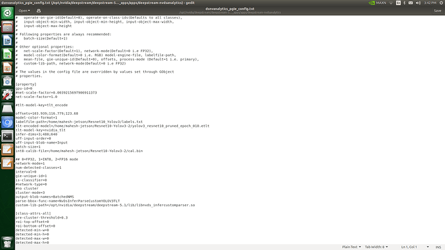Open the keyboard input source indicator
The width and height of the screenshot is (445, 250).
398,3
